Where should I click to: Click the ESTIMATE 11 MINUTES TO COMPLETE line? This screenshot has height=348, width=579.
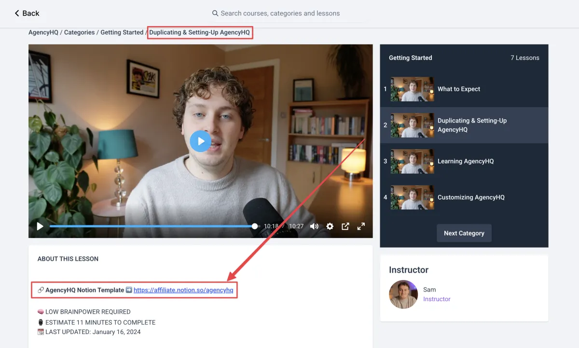pyautogui.click(x=96, y=322)
